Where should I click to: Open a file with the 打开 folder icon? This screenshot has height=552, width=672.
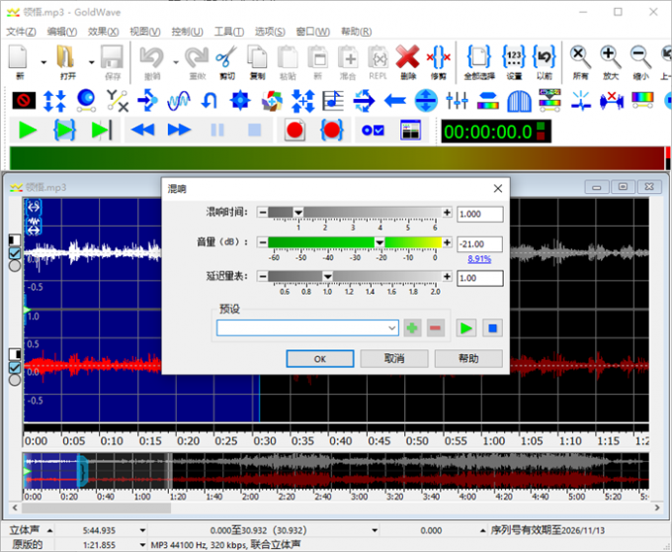click(65, 57)
